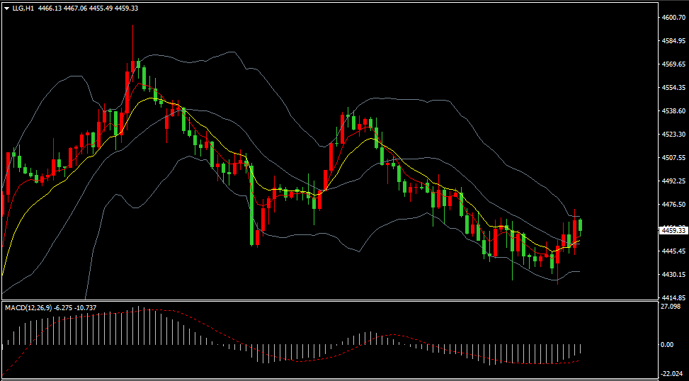Click the boxed current price tag on price axis
Image resolution: width=689 pixels, height=381 pixels.
(673, 230)
